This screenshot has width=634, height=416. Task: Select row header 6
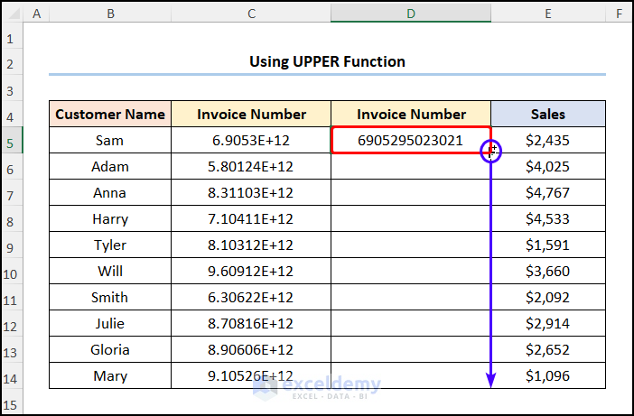[12, 168]
